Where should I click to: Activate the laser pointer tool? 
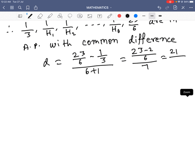pyautogui.click(x=110, y=16)
